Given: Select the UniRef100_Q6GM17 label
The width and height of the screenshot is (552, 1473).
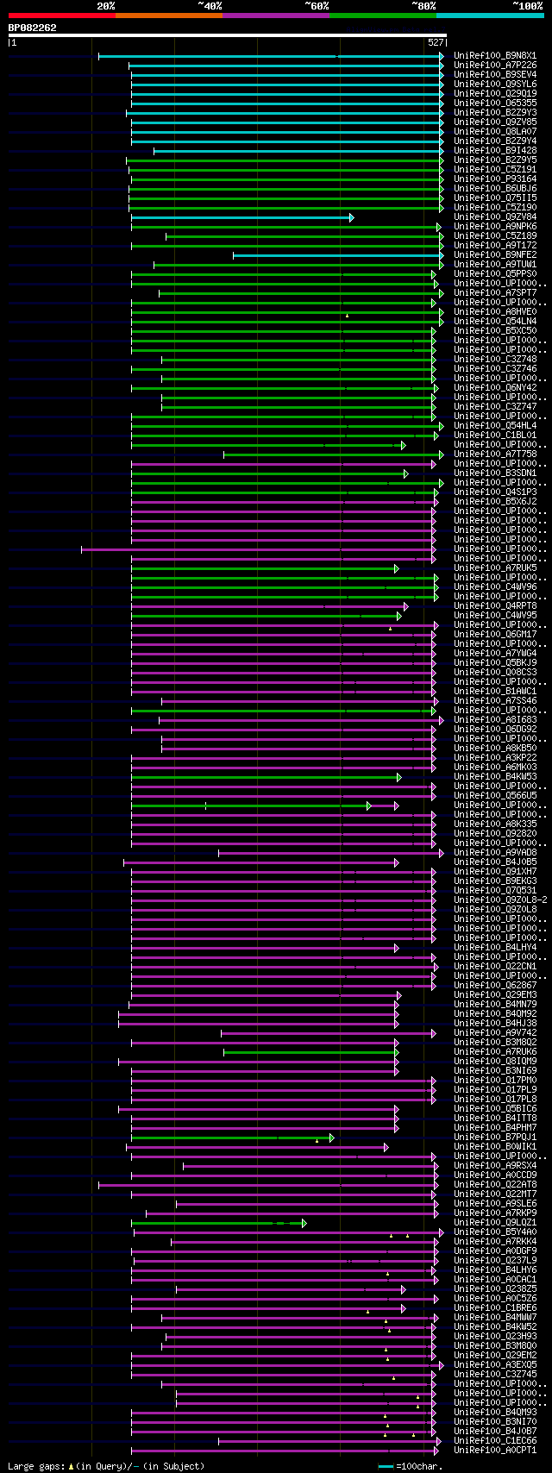Looking at the screenshot, I should point(495,635).
